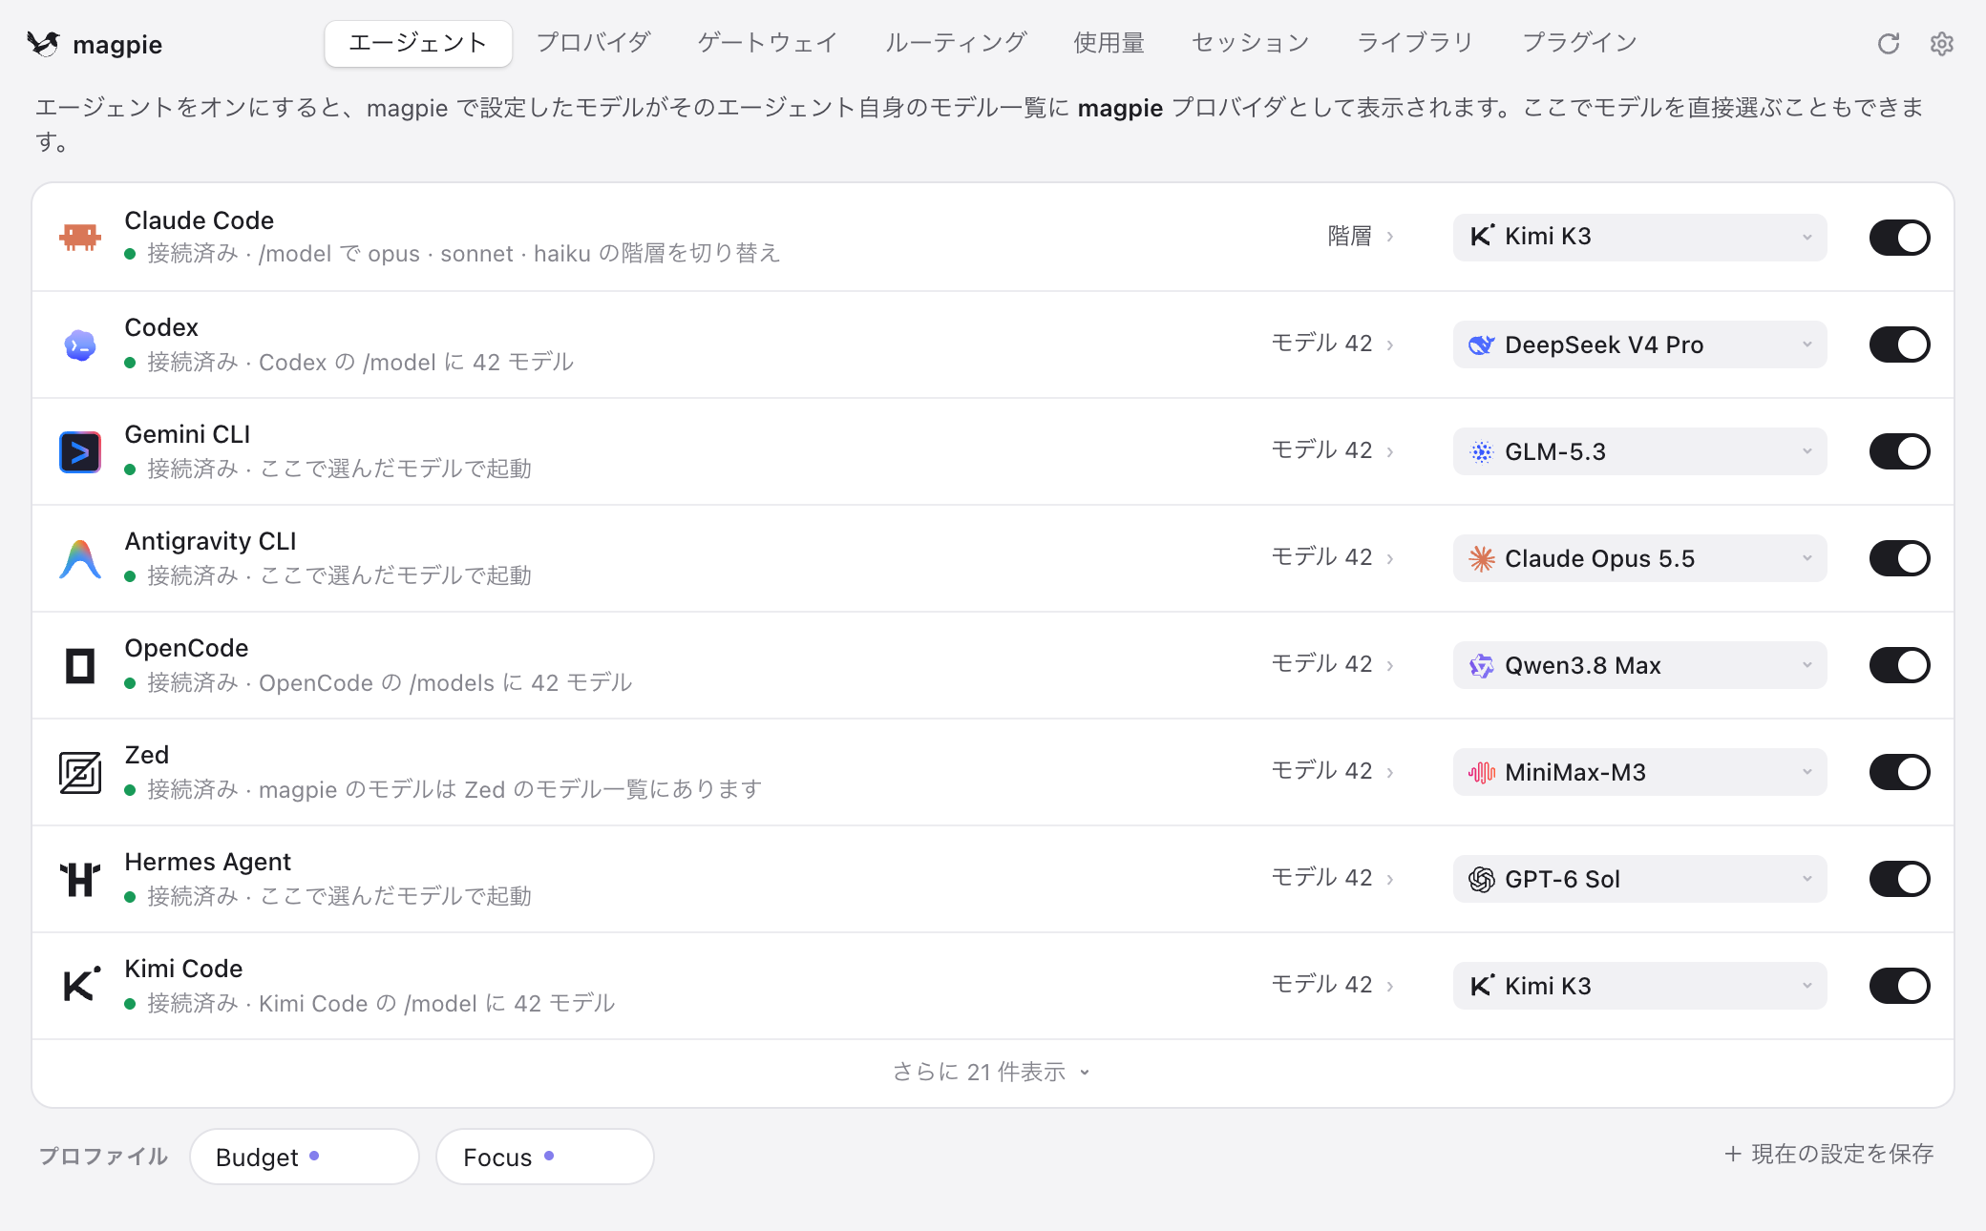Expand モデル 42 in the Zed row
This screenshot has height=1231, width=1986.
point(1333,771)
